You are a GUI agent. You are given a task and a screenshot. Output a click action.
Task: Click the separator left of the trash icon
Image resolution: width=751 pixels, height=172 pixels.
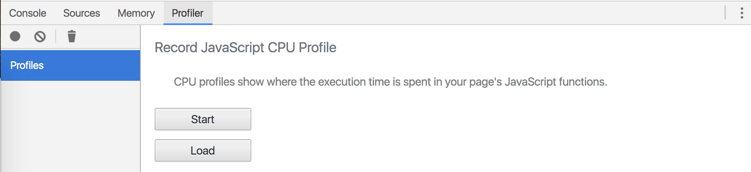(56, 36)
